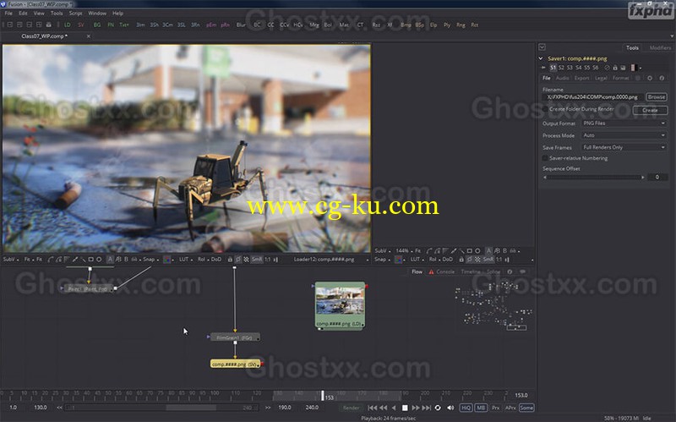Add a FastNoise tool with FN button
Screen dimensions: 676x422
[111, 25]
